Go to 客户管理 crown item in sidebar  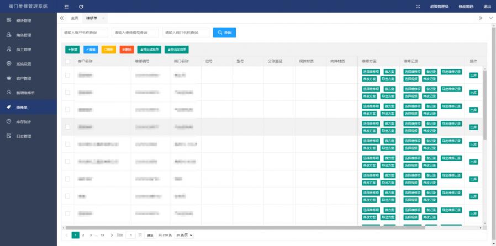(x=24, y=78)
